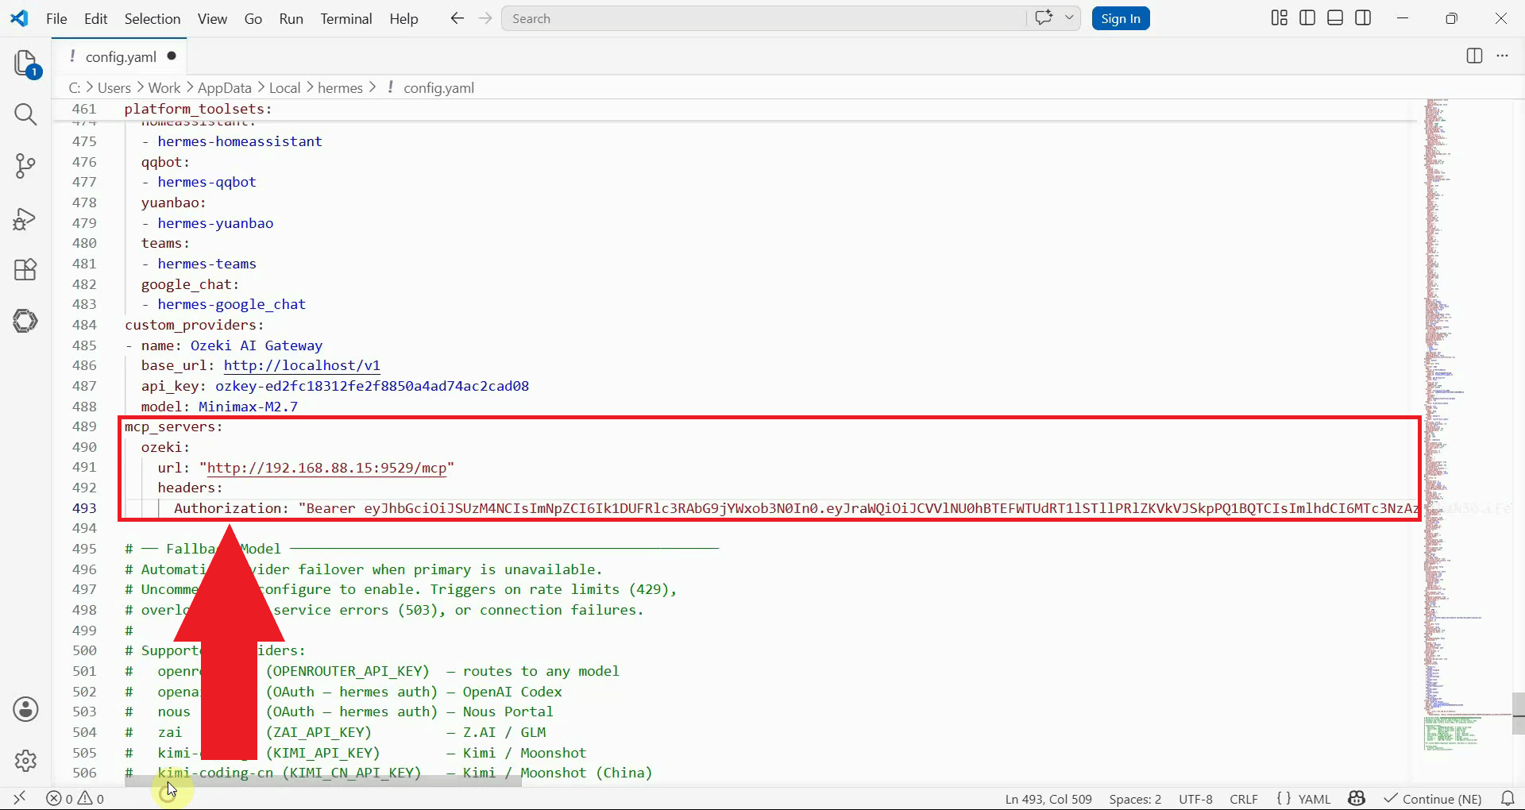Open the Accounts menu in activity bar
Image resolution: width=1525 pixels, height=810 pixels.
tap(25, 709)
